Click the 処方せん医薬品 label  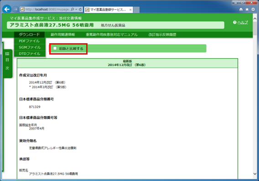click(113, 25)
